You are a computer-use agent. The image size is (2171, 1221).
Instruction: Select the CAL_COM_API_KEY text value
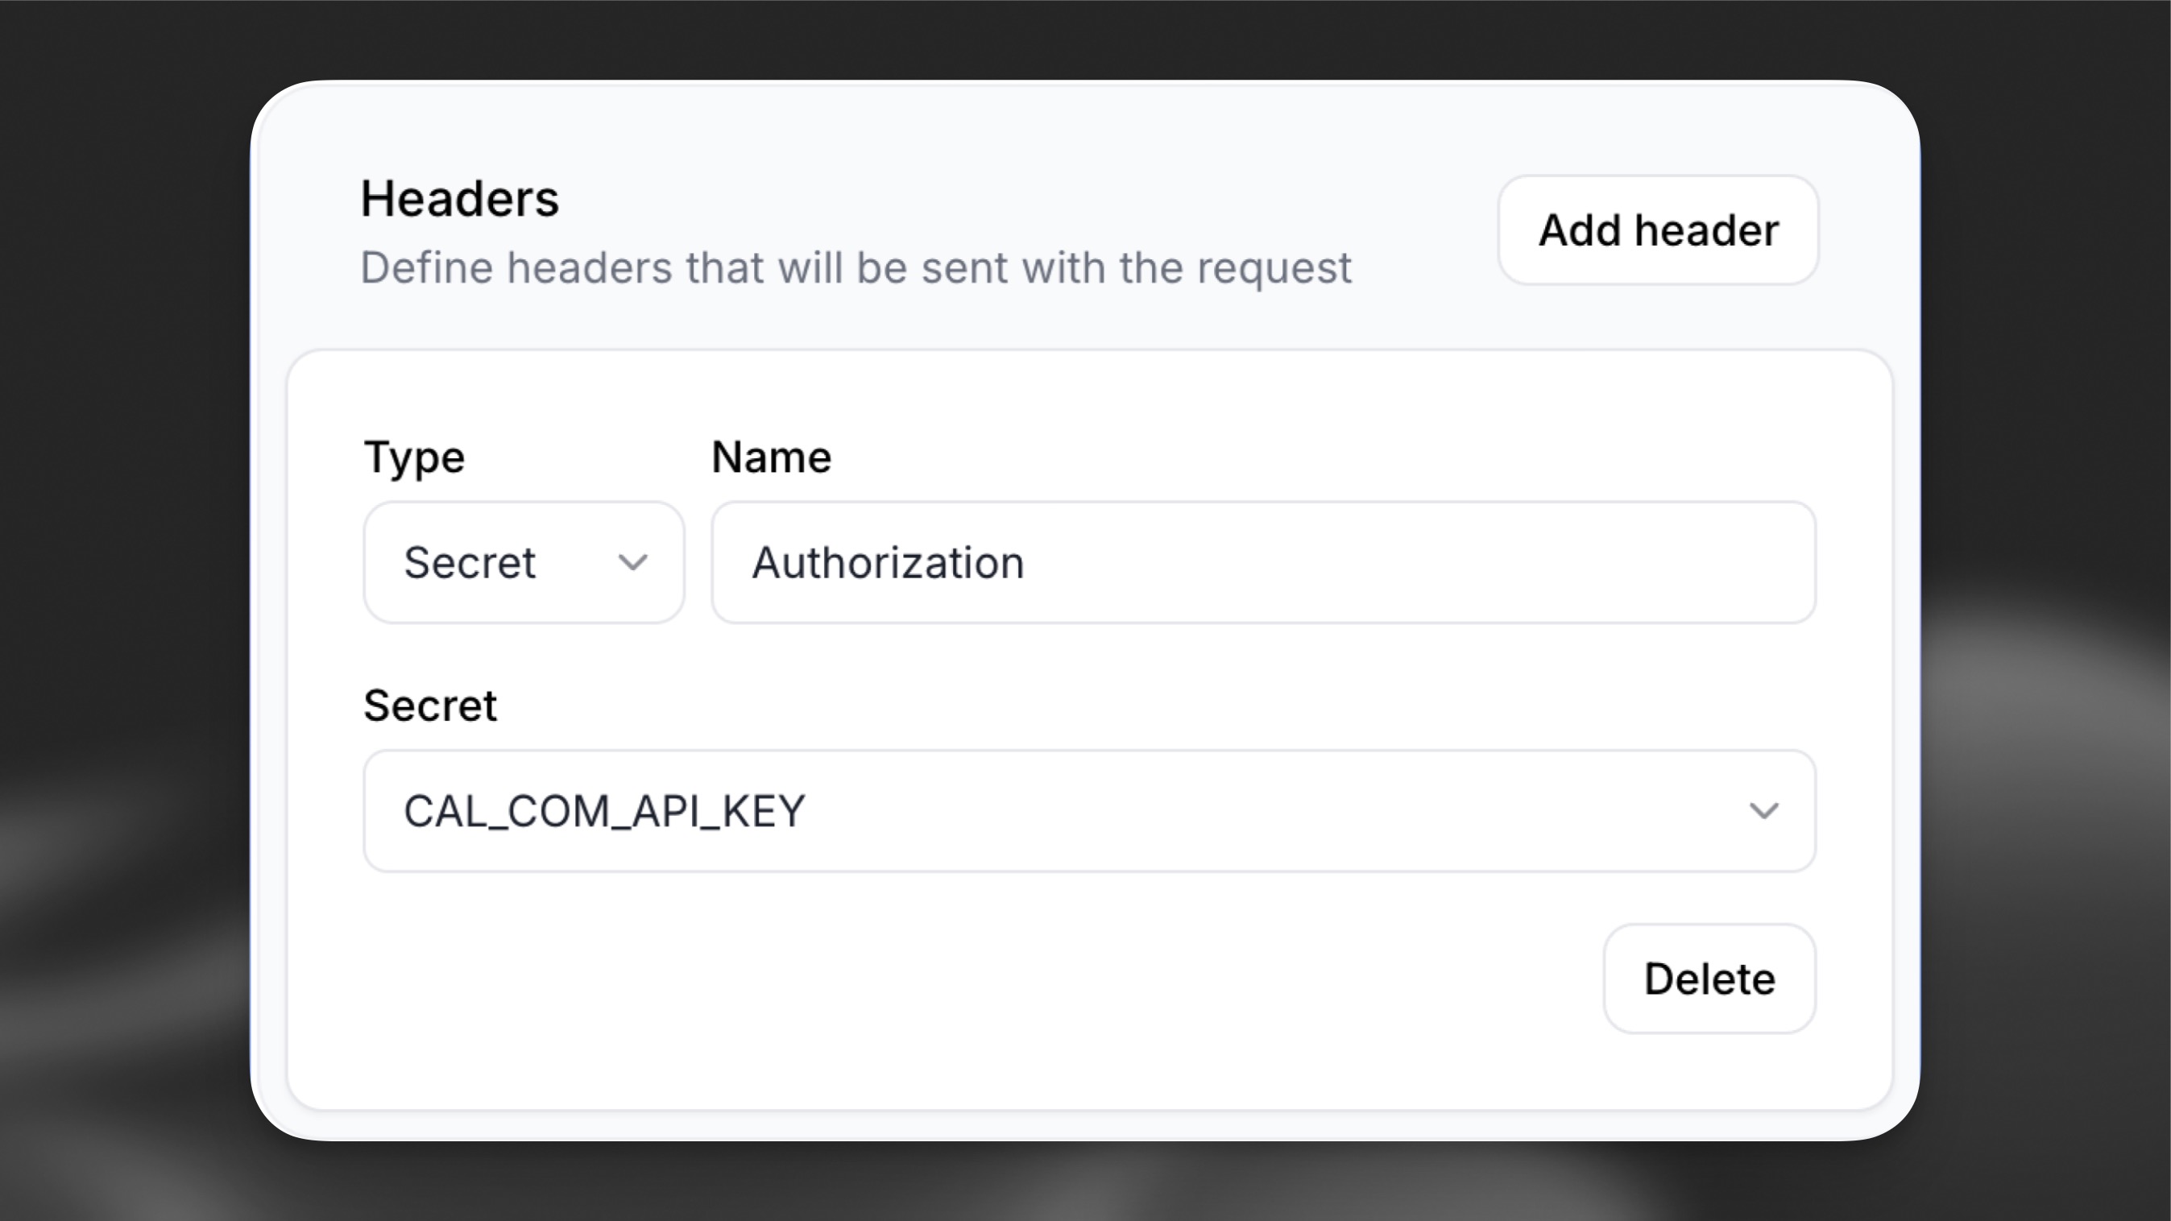click(x=604, y=810)
